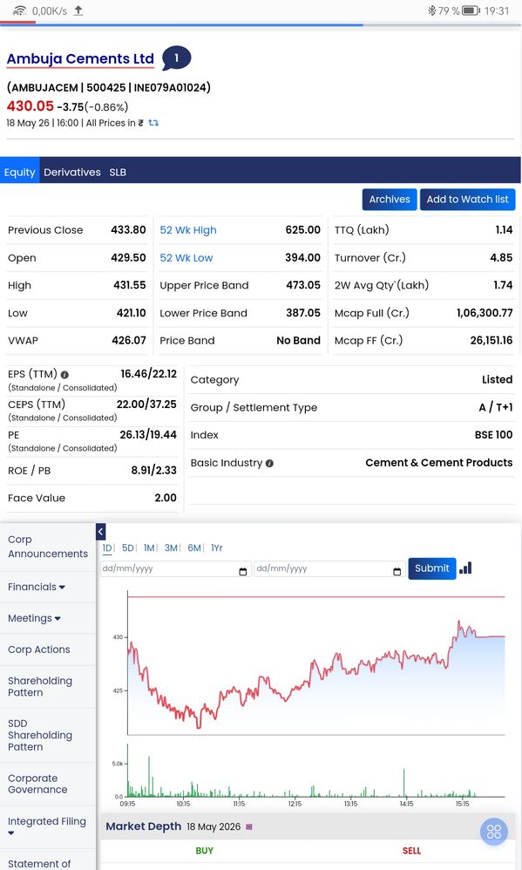Viewport: 522px width, 870px height.
Task: Click the Submit button
Action: click(432, 568)
